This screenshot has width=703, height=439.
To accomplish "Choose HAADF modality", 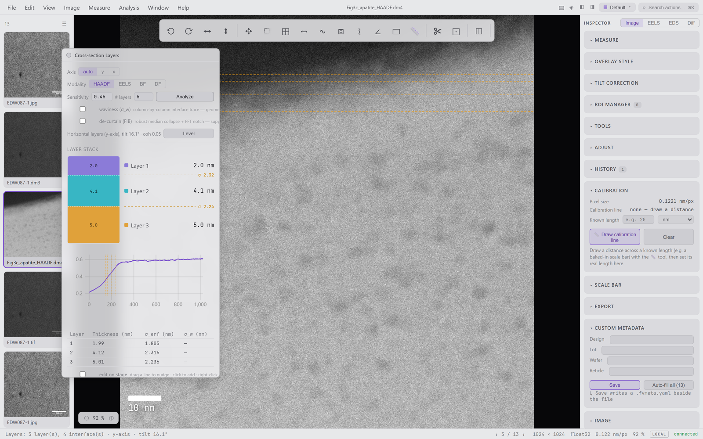I will (x=101, y=84).
